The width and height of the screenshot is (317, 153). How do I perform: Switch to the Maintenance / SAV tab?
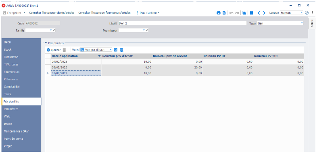click(21, 131)
